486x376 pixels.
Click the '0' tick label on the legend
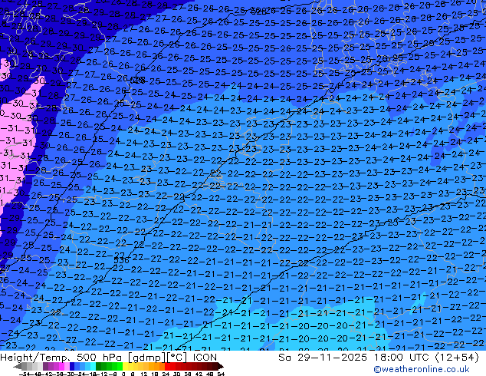tap(123, 374)
